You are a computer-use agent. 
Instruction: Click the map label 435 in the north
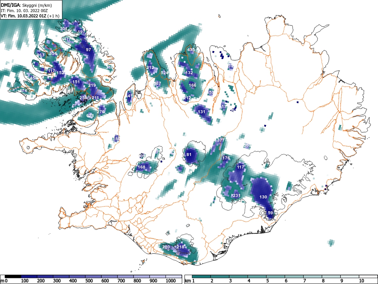(x=191, y=50)
